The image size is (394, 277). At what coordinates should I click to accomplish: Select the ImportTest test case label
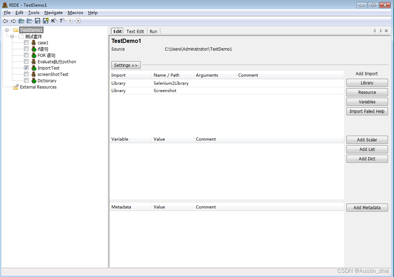click(49, 68)
